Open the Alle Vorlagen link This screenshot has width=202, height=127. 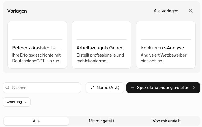tap(166, 11)
